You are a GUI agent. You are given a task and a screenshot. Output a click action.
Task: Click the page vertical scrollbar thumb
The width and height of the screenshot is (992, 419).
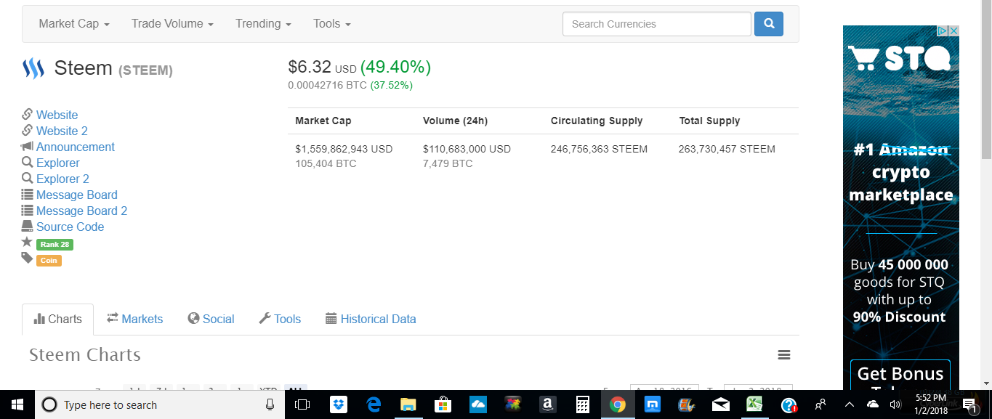coord(986,80)
